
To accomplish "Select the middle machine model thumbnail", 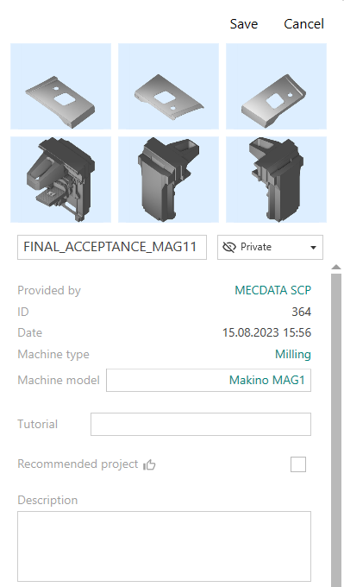I will pos(168,180).
